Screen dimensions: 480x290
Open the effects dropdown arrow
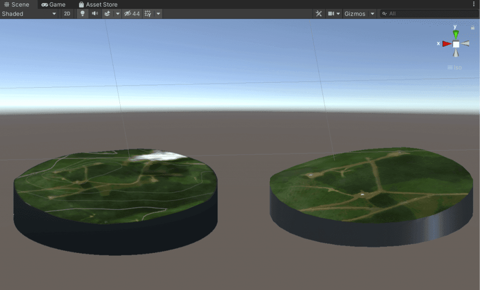tap(117, 14)
